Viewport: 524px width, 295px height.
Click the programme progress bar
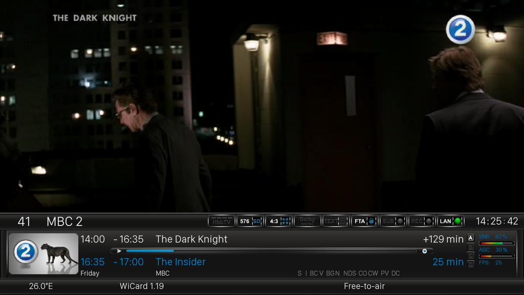272,251
